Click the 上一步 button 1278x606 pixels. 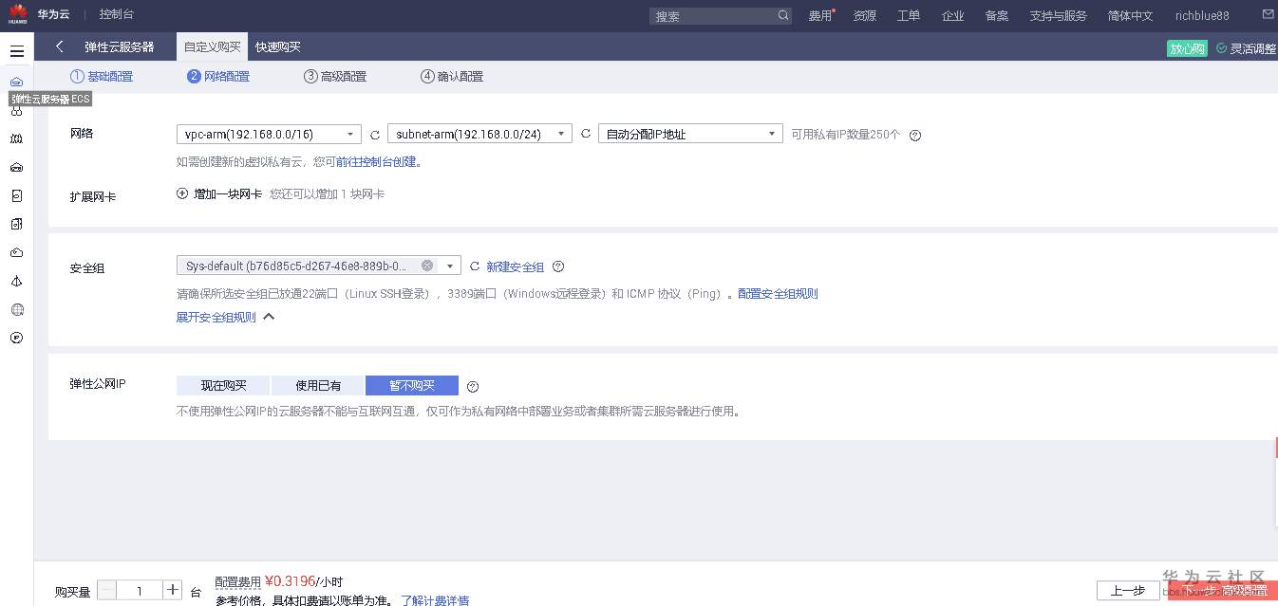(1128, 591)
